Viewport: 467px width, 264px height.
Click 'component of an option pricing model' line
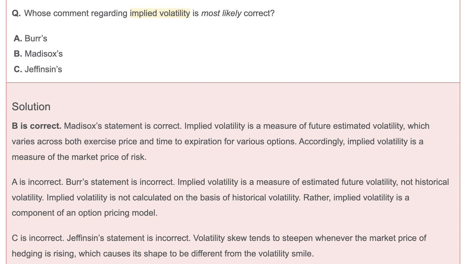(x=85, y=213)
